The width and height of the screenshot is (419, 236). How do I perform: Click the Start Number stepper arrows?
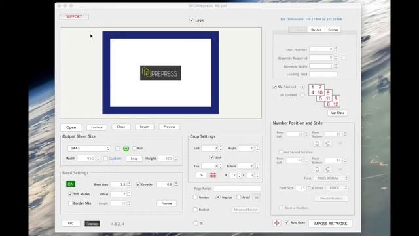click(x=336, y=50)
